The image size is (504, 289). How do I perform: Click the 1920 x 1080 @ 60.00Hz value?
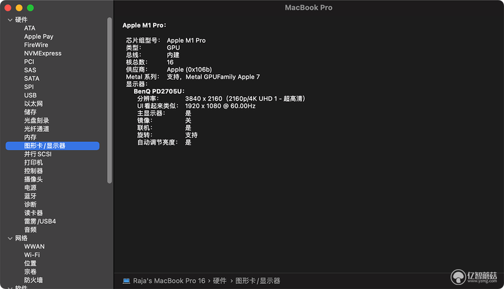coord(220,106)
